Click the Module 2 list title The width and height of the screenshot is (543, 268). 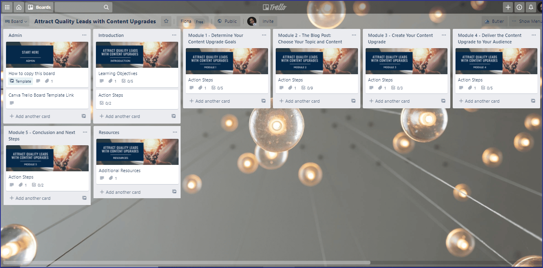(310, 39)
